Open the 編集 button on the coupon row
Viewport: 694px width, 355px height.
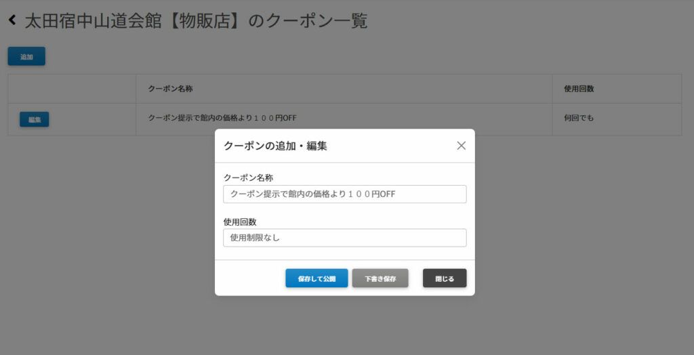point(35,119)
